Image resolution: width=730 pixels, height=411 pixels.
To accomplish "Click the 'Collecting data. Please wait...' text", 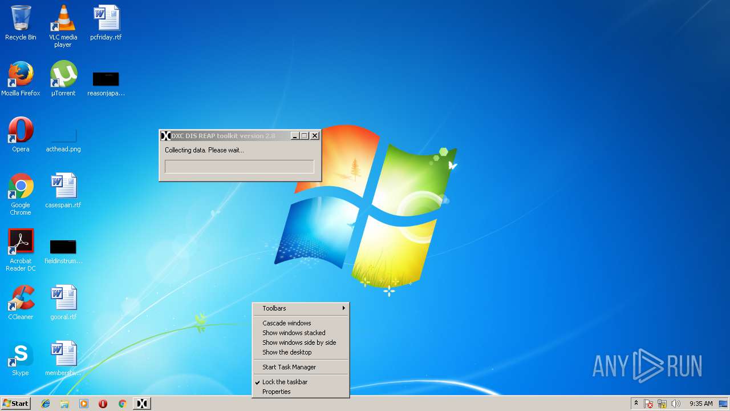I will pyautogui.click(x=204, y=150).
